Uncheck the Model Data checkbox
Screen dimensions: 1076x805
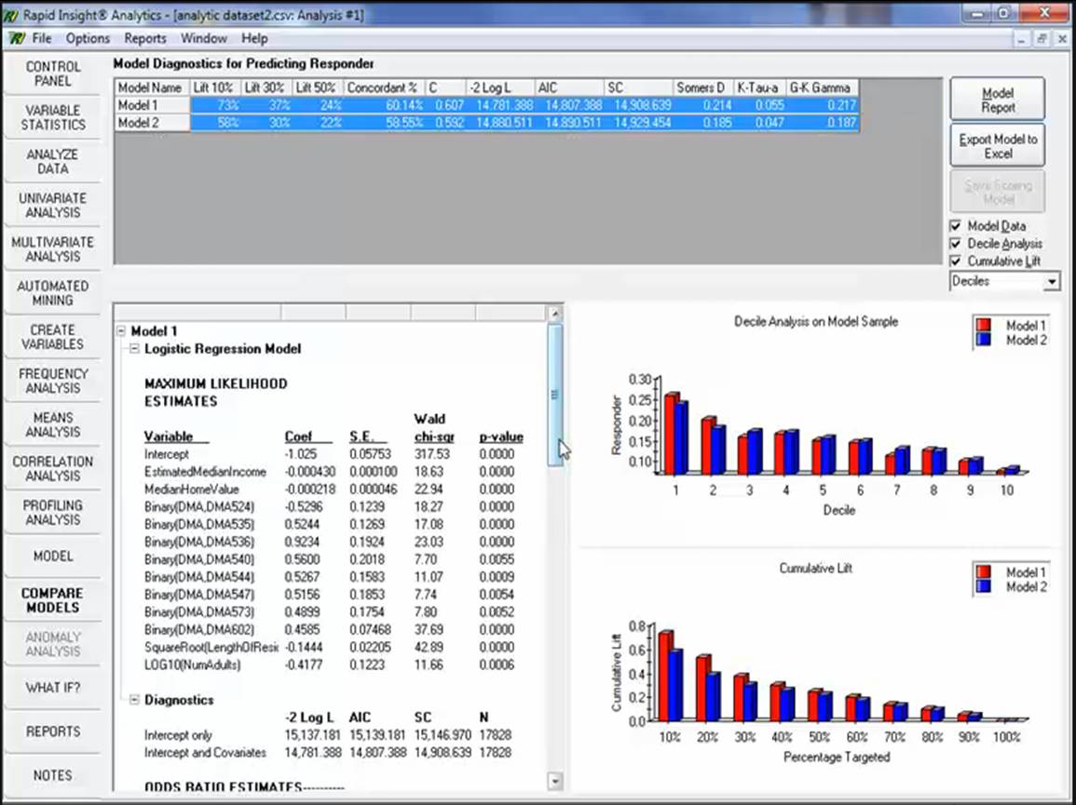tap(956, 225)
